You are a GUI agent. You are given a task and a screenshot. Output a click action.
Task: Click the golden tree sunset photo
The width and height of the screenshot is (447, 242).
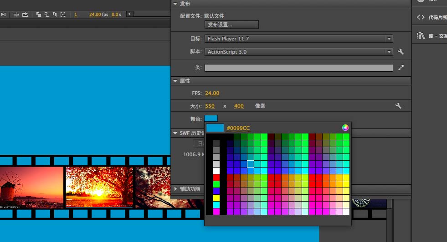coord(99,187)
